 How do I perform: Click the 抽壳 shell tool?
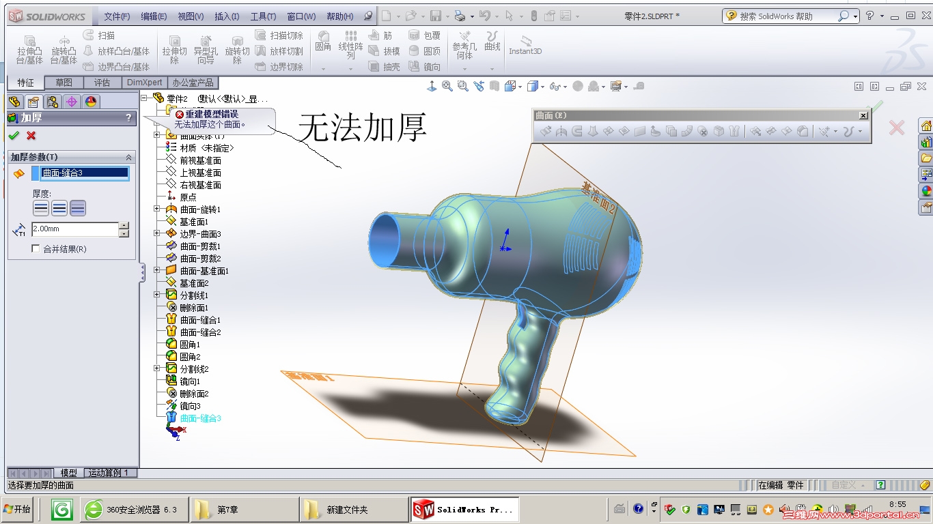pyautogui.click(x=384, y=67)
